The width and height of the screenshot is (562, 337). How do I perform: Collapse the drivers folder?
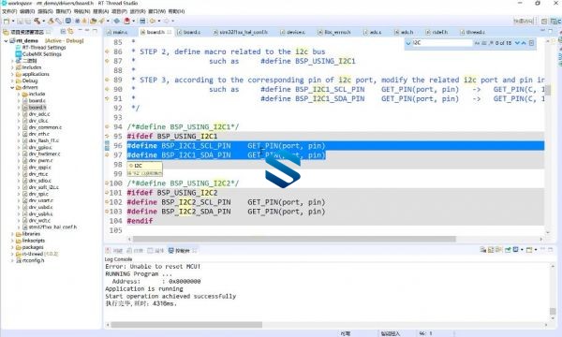coord(12,87)
